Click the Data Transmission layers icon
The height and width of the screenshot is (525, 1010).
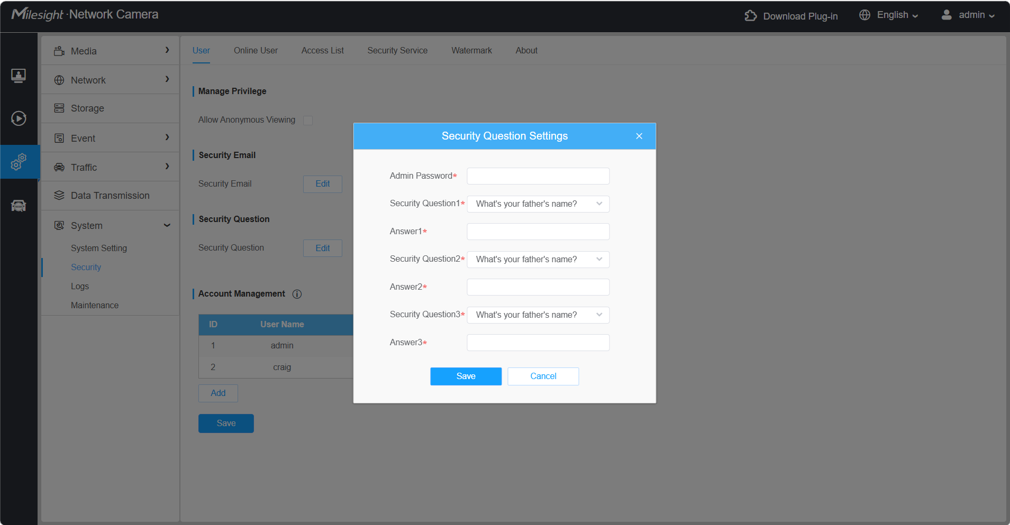point(59,195)
